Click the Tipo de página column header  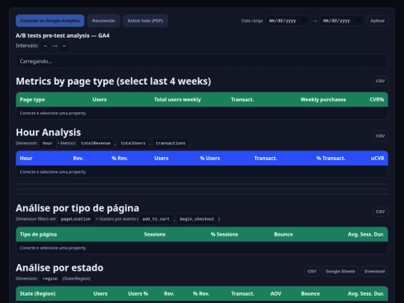tap(38, 234)
